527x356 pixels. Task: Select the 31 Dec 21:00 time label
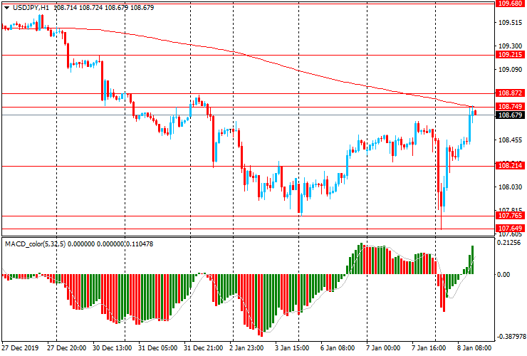coord(204,348)
